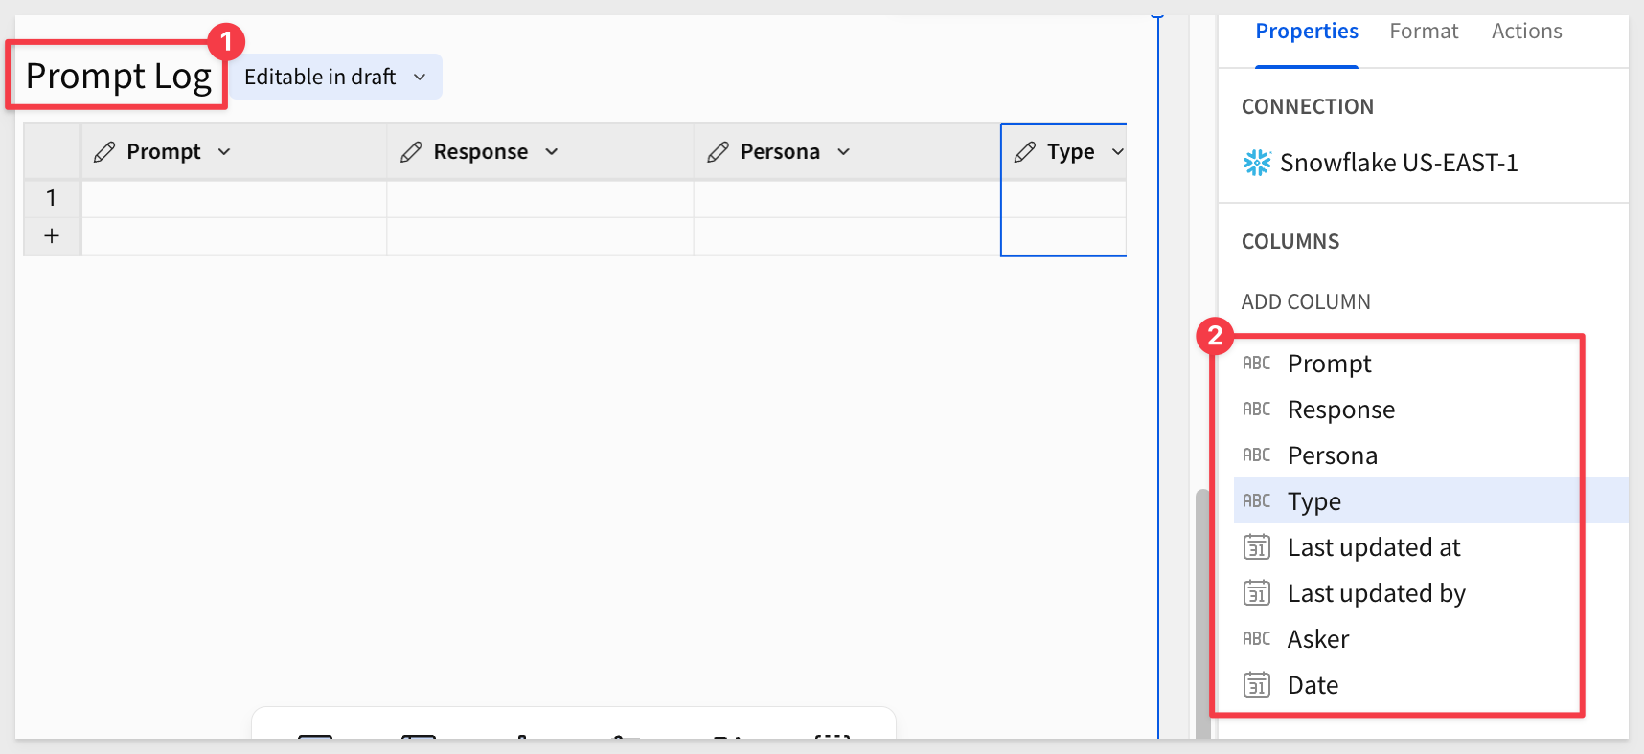Click the Snowflake connection icon
The image size is (1644, 754).
click(1256, 163)
